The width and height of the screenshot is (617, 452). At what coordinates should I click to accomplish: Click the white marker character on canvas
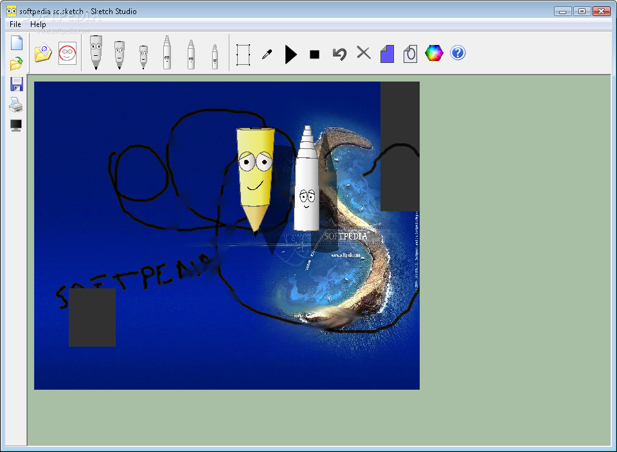point(307,179)
